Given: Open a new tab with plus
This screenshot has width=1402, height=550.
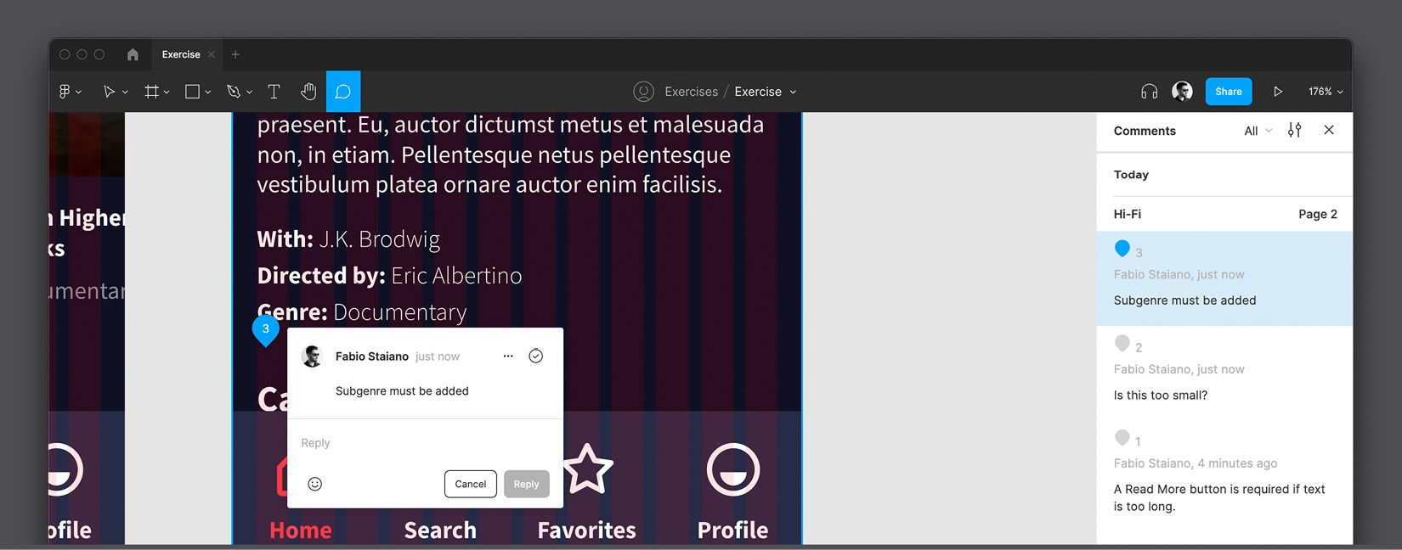Looking at the screenshot, I should 235,54.
